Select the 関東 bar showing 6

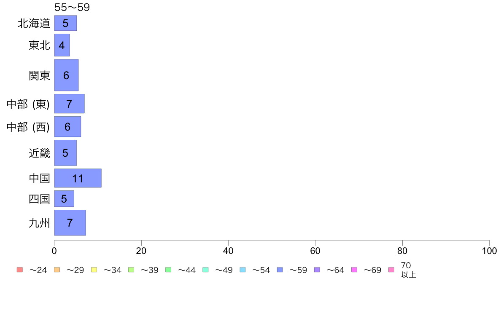[x=67, y=75]
